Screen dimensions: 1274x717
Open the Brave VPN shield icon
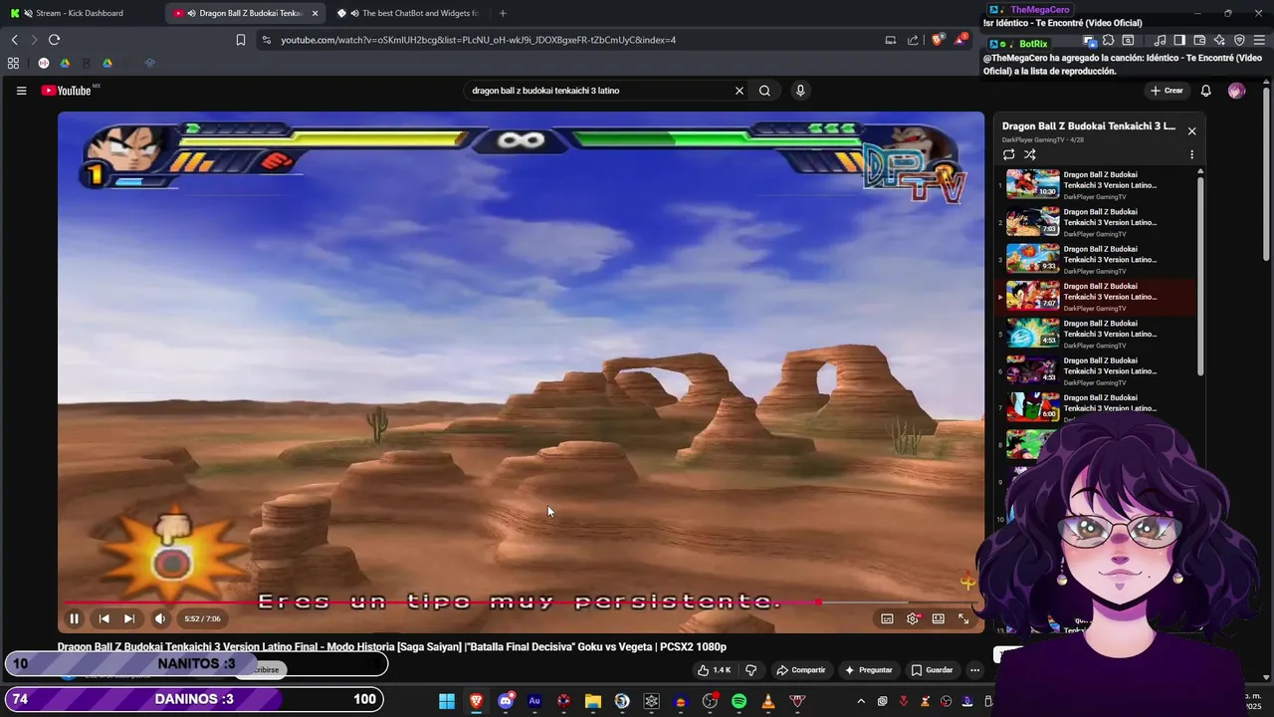pyautogui.click(x=1239, y=41)
